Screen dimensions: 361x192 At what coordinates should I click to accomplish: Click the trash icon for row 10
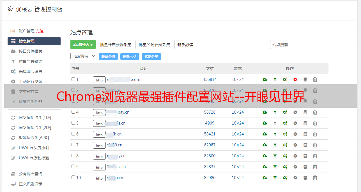click(x=315, y=178)
